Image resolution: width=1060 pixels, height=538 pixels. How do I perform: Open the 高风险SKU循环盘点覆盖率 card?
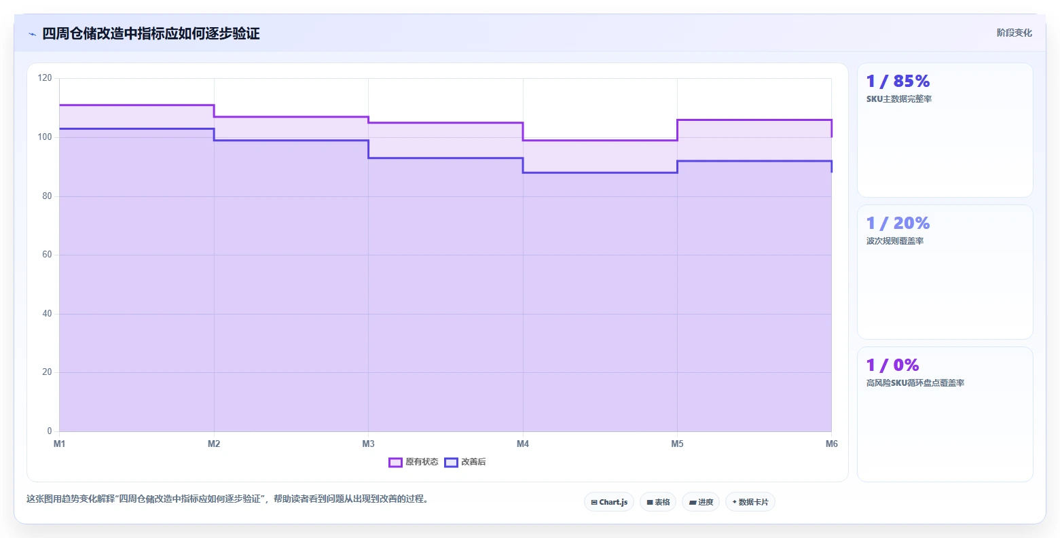pyautogui.click(x=945, y=414)
